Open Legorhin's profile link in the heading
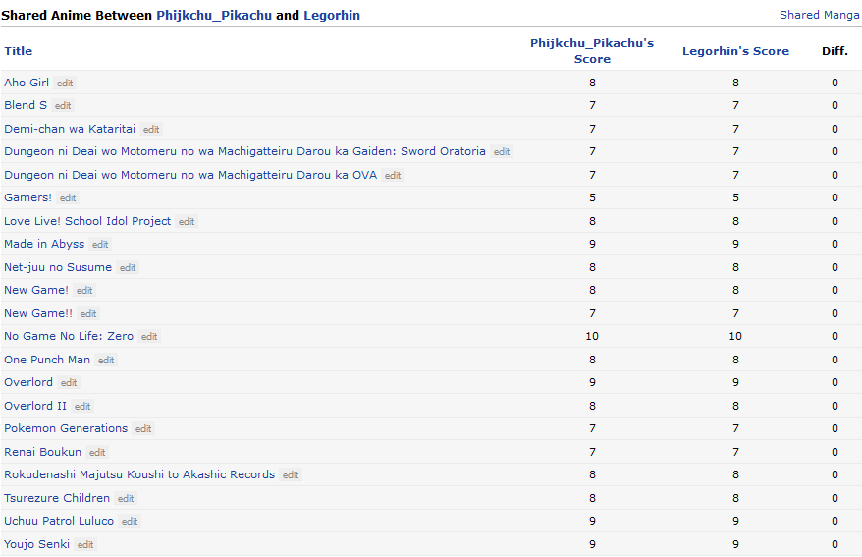 click(x=332, y=16)
